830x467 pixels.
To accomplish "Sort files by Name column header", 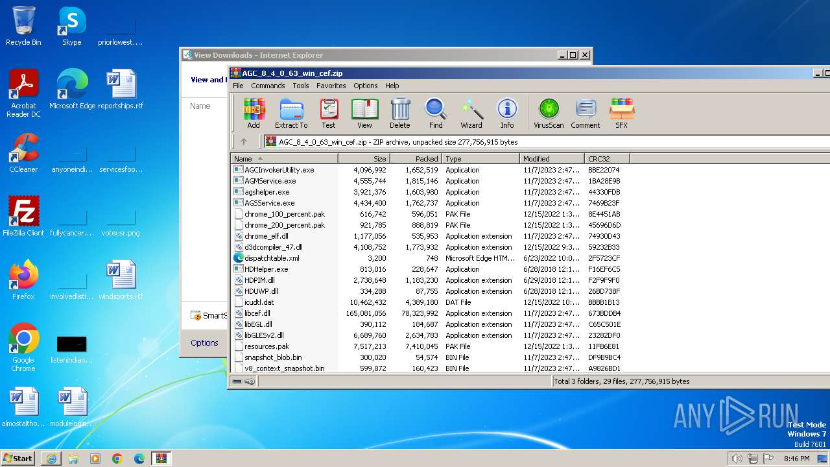I will tap(283, 159).
